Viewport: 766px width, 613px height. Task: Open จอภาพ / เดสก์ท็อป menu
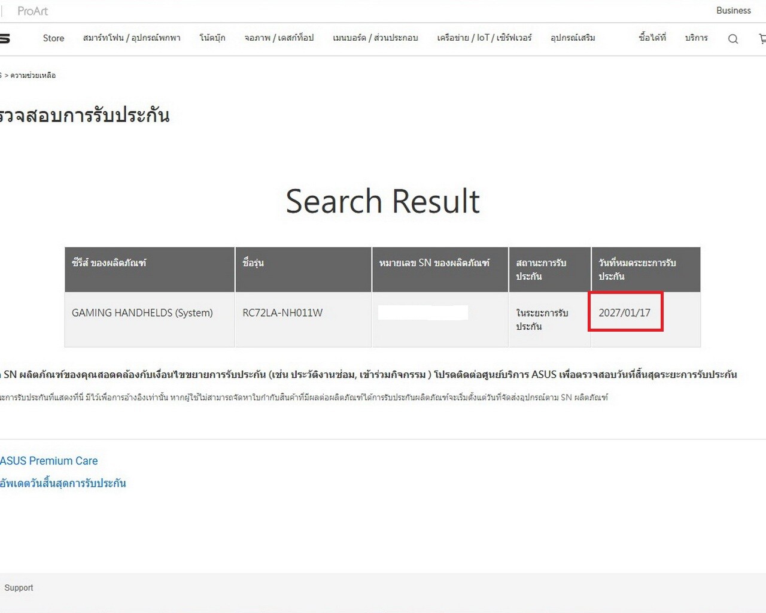[279, 38]
